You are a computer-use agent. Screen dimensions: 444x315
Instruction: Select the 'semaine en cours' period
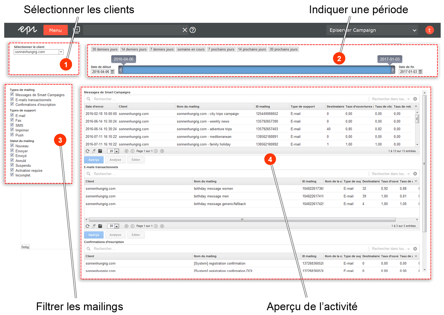tap(191, 49)
